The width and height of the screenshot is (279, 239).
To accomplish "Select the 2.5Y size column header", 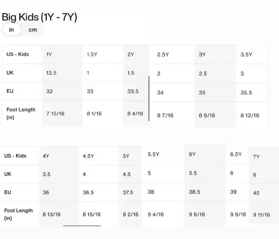I will (x=163, y=54).
